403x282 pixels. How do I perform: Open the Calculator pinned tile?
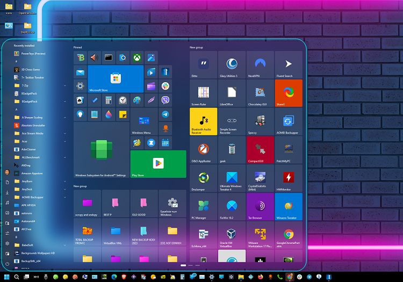[109, 100]
